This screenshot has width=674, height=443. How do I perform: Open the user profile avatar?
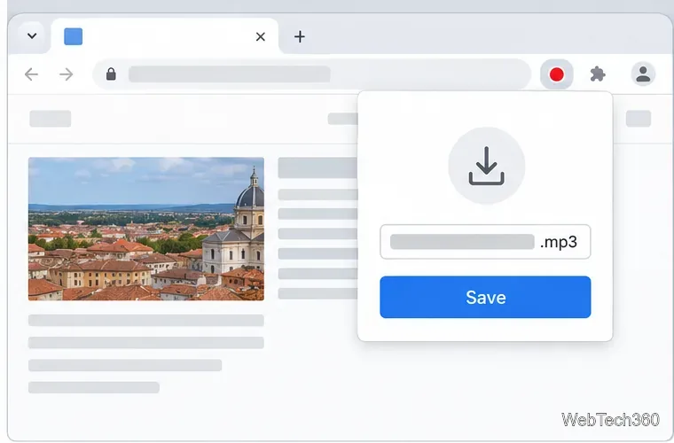643,74
